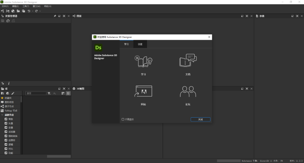Open the undo history dropdown arrow

pyautogui.click(x=33, y=11)
